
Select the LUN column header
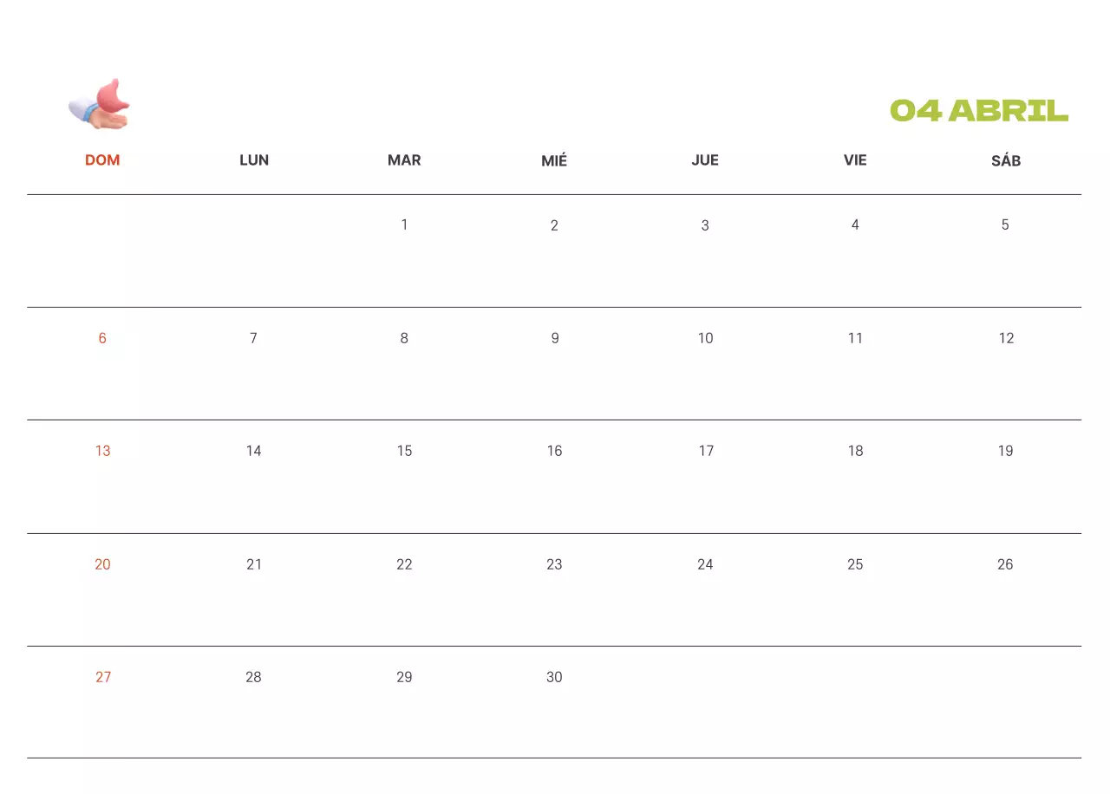(254, 160)
